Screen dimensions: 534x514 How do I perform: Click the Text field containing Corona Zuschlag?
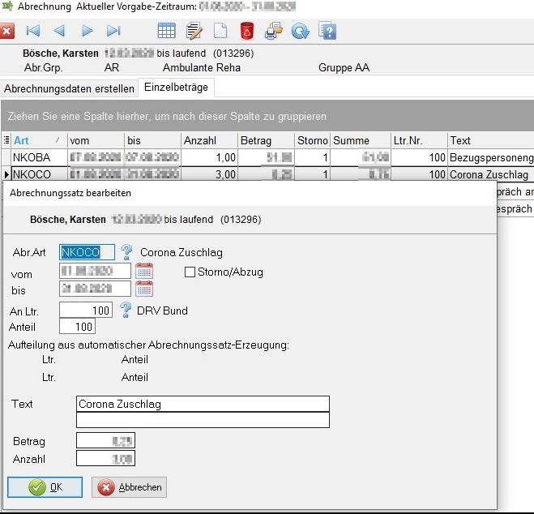pyautogui.click(x=203, y=404)
